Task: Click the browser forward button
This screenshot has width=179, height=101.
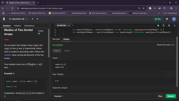Action: point(8,8)
